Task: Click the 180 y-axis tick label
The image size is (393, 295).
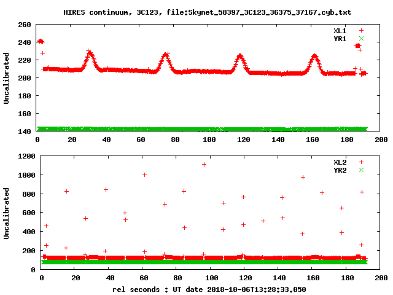Action: tap(25, 96)
